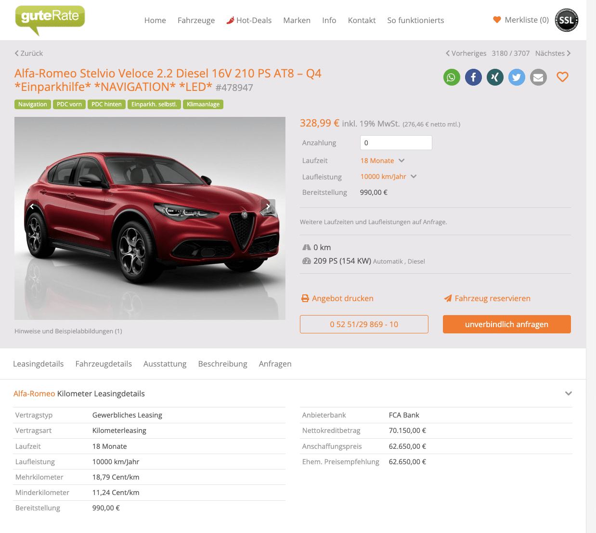Viewport: 596px width, 533px height.
Task: Click Angebot drucken link
Action: (x=337, y=298)
